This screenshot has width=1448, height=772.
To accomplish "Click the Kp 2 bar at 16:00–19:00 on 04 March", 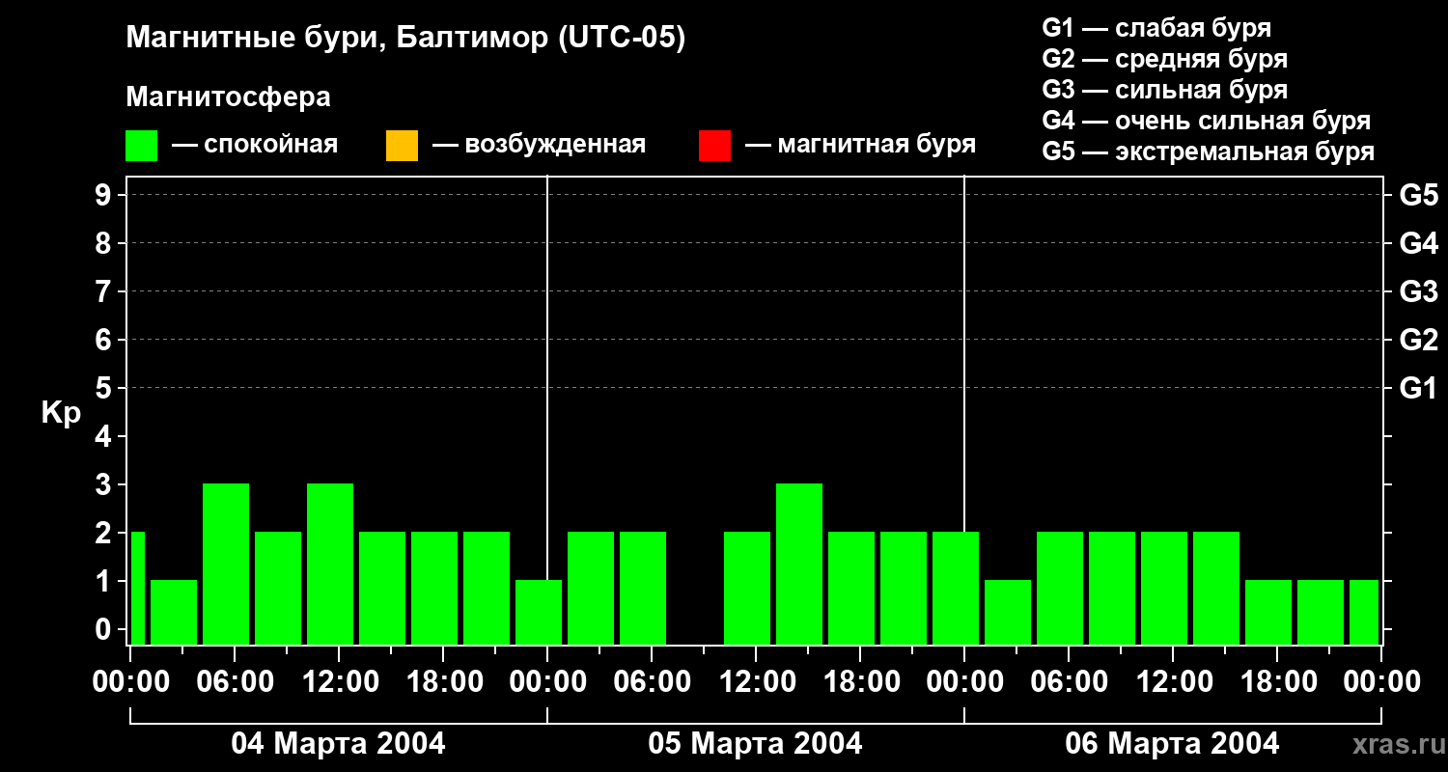I will click(x=434, y=588).
